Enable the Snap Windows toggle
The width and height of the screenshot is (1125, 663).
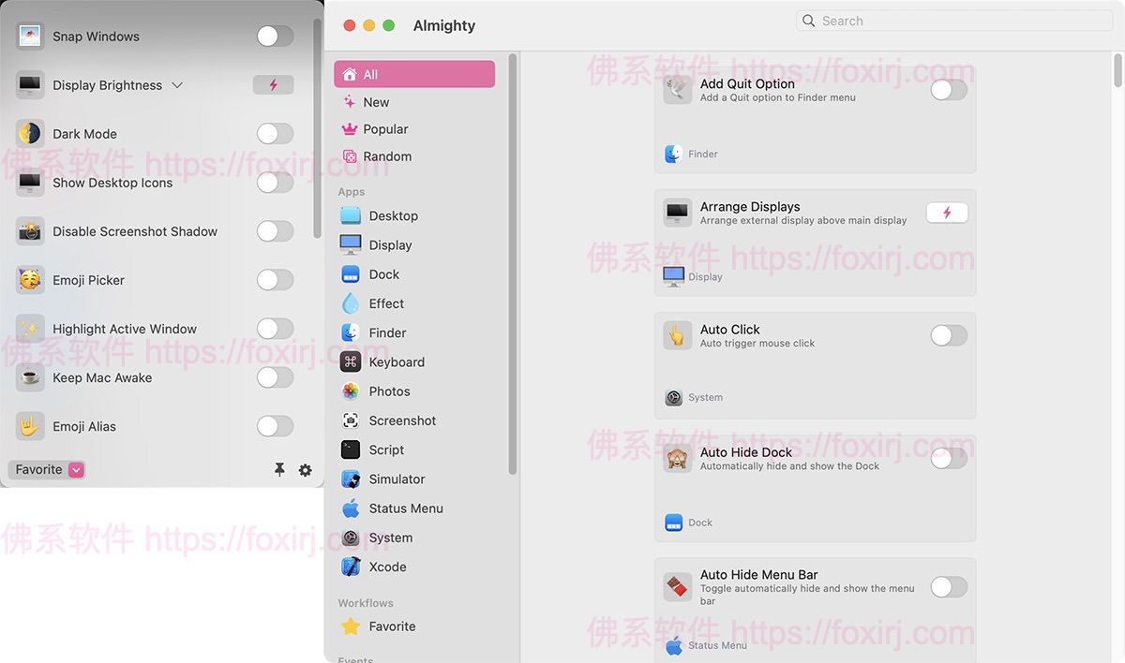tap(275, 37)
